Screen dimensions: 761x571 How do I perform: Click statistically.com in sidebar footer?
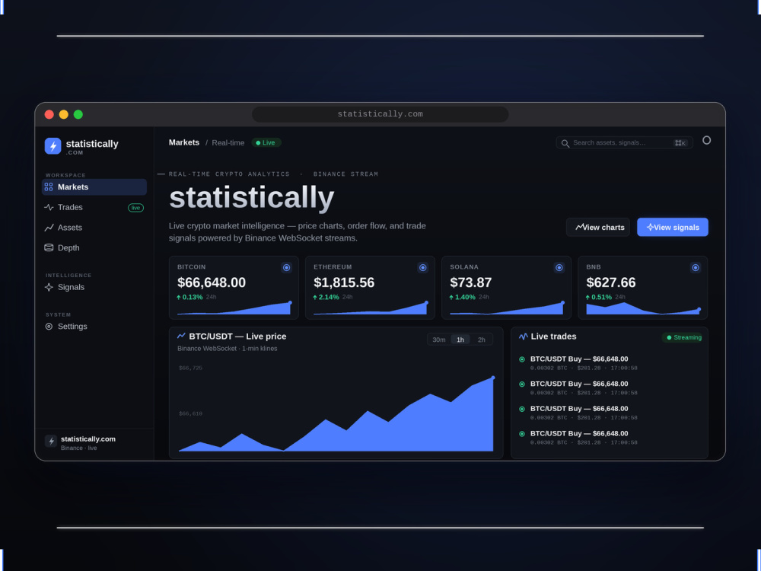click(88, 439)
